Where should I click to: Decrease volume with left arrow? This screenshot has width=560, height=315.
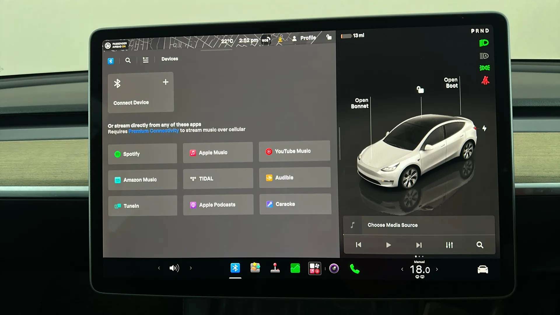click(159, 268)
